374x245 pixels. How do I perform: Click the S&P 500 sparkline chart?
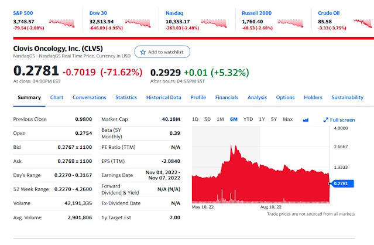click(61, 23)
